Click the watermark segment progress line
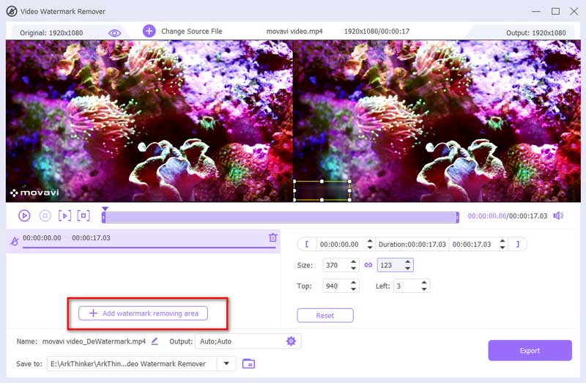586x383 pixels. pyautogui.click(x=149, y=248)
